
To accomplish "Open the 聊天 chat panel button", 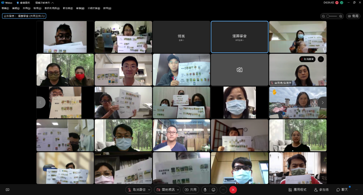I will (x=342, y=190).
